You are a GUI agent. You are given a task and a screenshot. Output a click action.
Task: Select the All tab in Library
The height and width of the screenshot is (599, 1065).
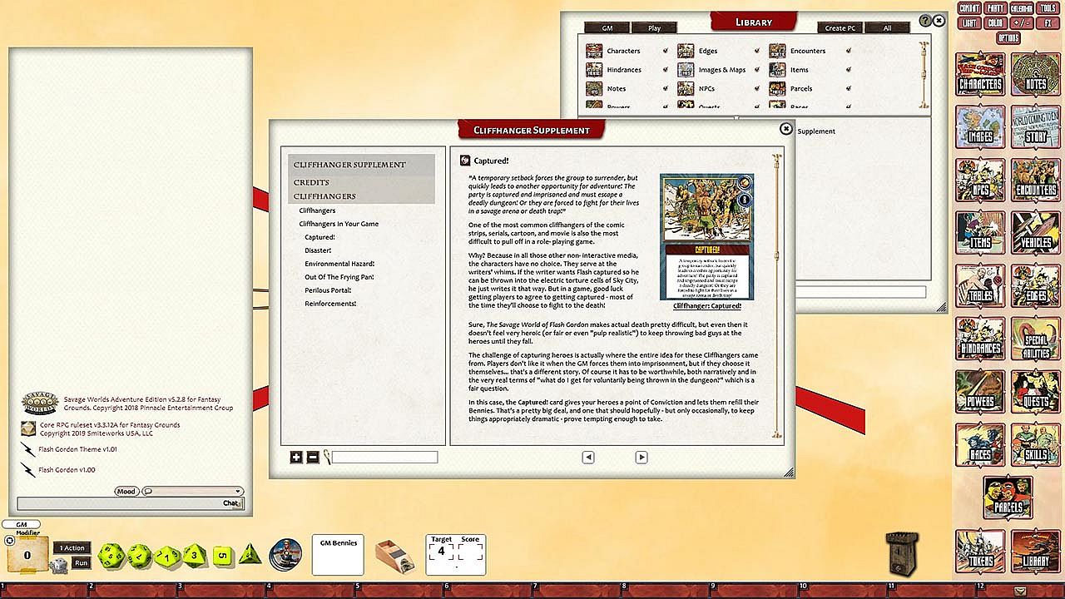887,27
